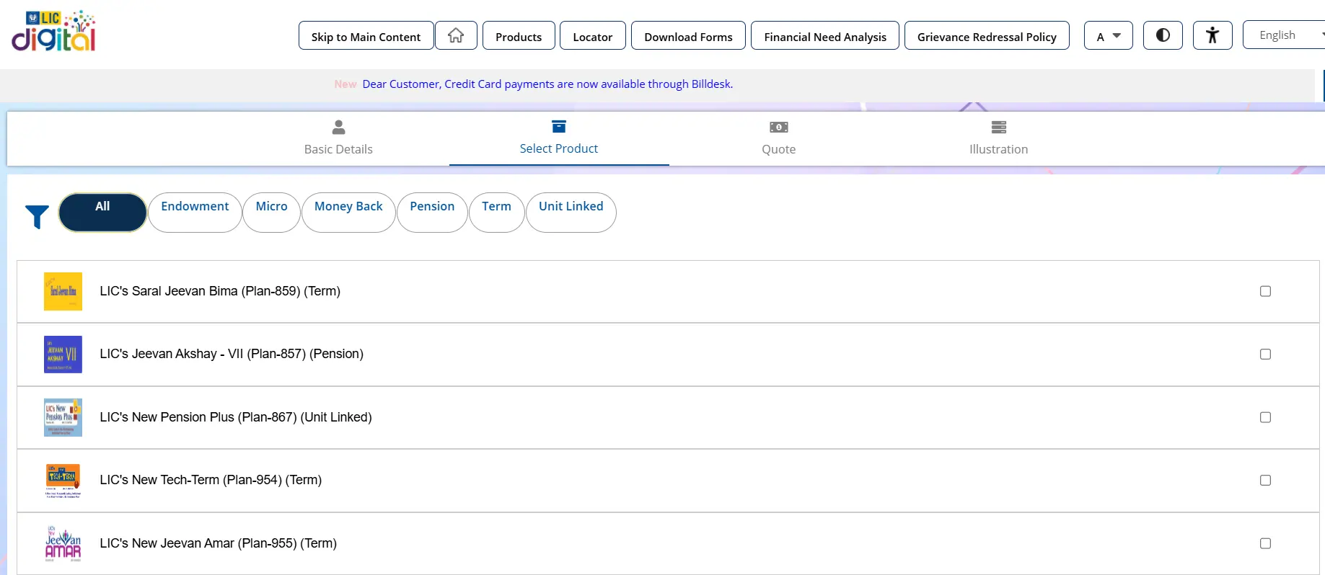Filter products by Endowment
This screenshot has width=1325, height=575.
195,213
